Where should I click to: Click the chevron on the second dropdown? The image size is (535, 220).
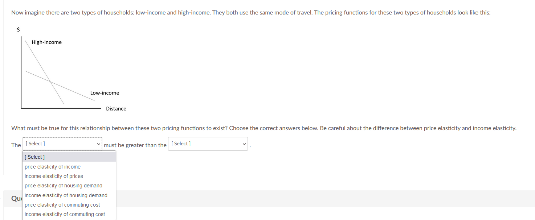244,144
